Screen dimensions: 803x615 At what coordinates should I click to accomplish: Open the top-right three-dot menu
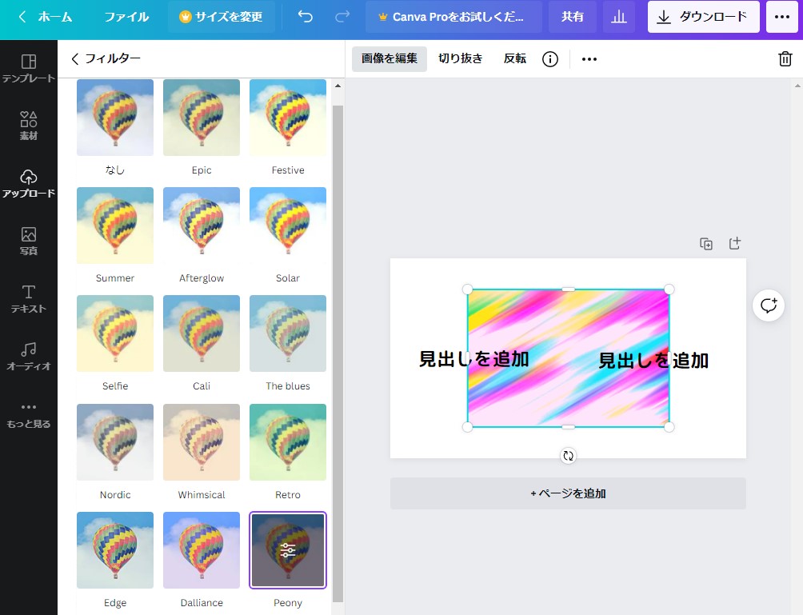tap(782, 17)
